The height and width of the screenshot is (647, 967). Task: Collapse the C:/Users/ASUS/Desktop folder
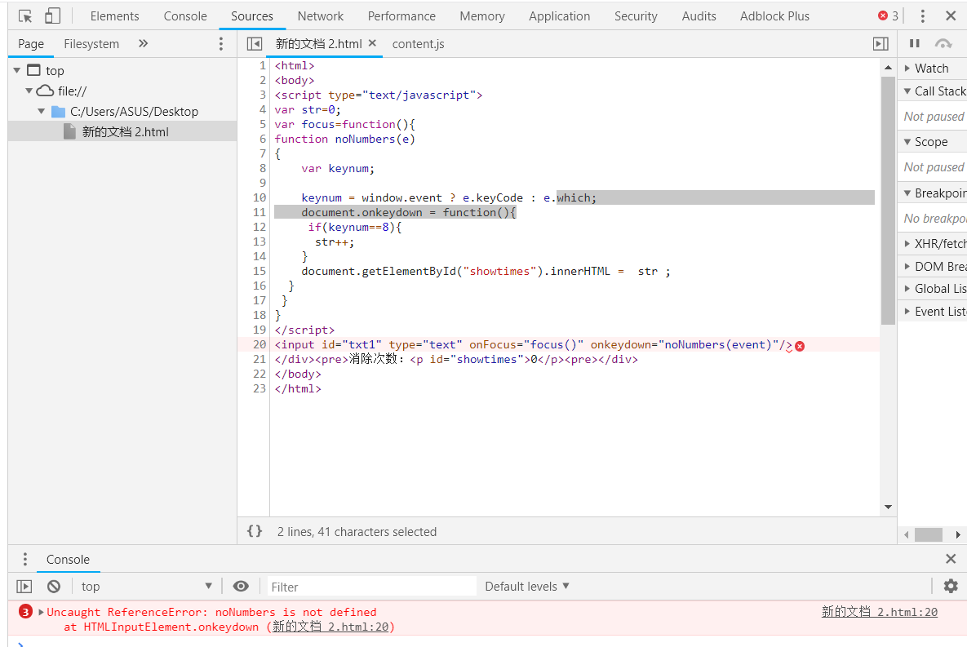[x=42, y=111]
